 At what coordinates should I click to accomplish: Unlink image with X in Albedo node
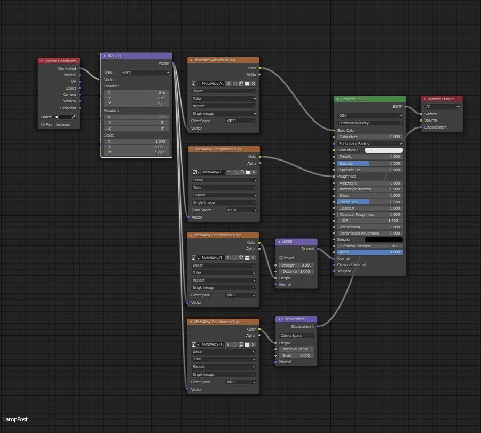click(x=253, y=83)
